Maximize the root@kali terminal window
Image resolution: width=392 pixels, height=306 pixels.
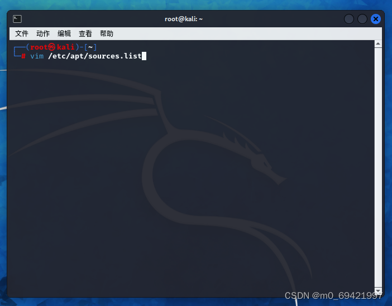click(x=362, y=19)
